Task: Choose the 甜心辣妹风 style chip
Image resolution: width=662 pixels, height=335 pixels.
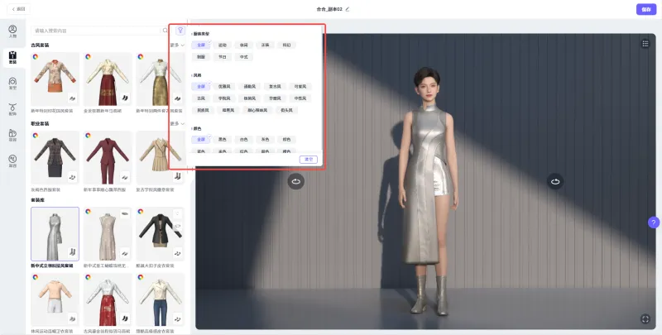Action: click(257, 110)
